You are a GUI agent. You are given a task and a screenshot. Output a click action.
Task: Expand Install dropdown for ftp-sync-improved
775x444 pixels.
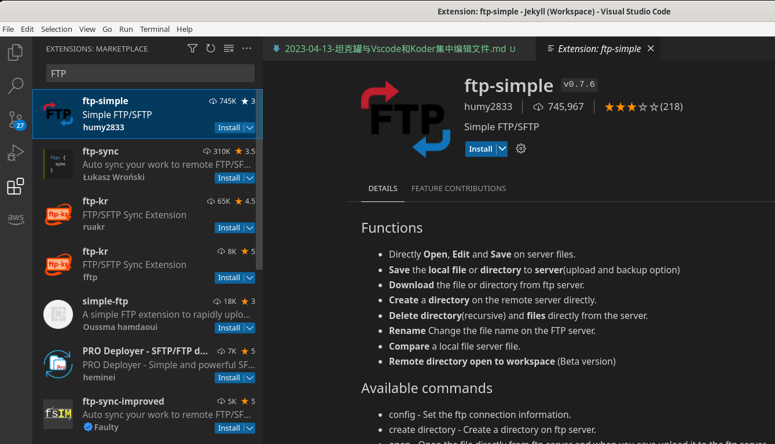pos(249,428)
